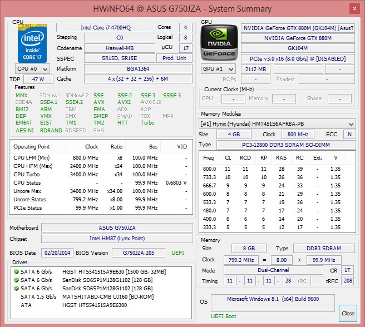
Task: Select the CPU HFM (Max) row
Action: click(101, 166)
